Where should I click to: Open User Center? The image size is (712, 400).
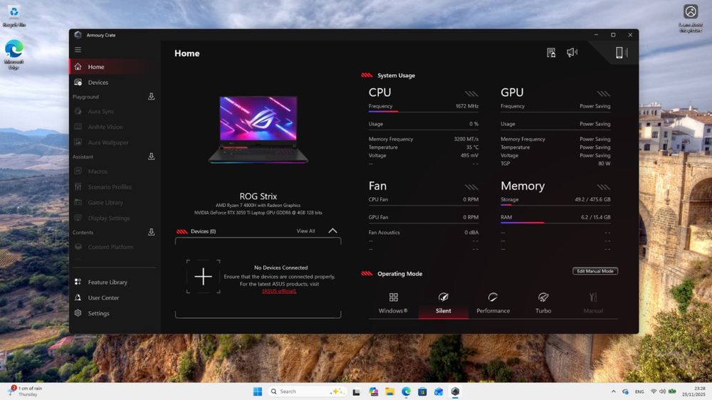[113, 298]
